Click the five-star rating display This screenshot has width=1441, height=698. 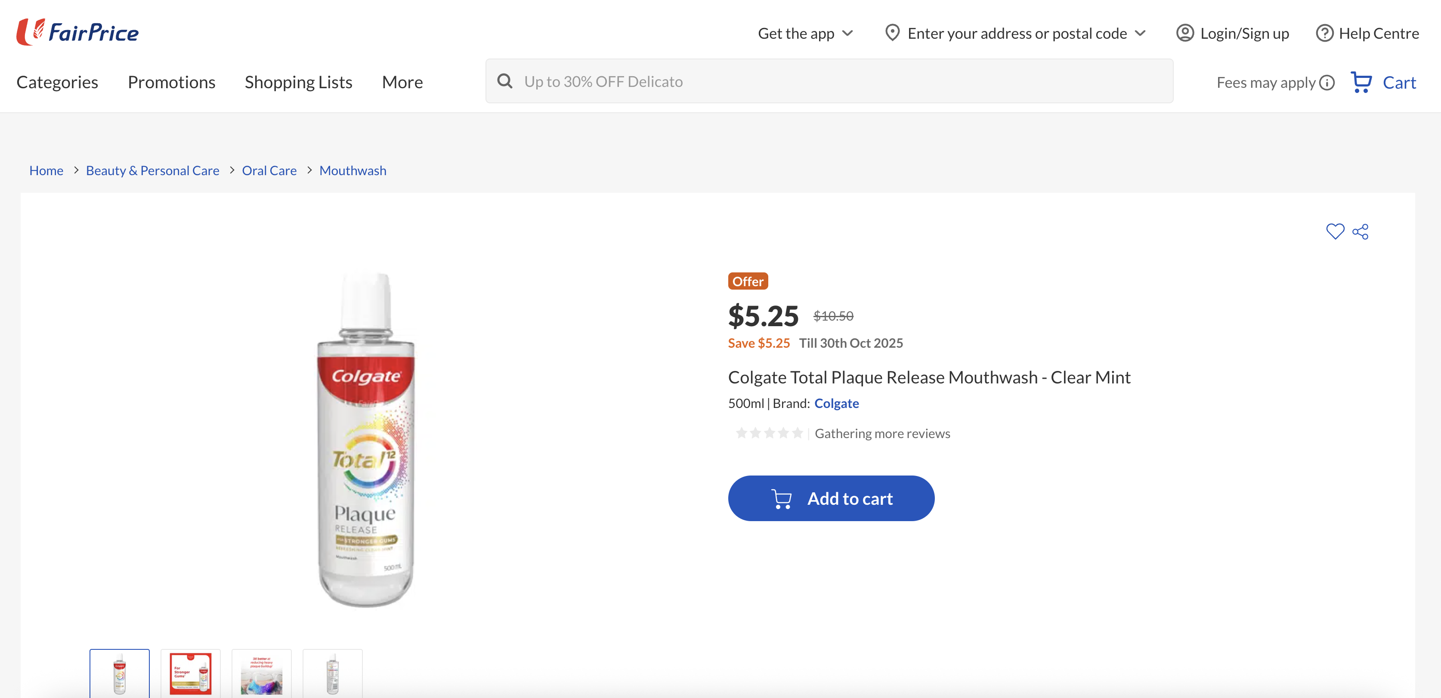769,433
